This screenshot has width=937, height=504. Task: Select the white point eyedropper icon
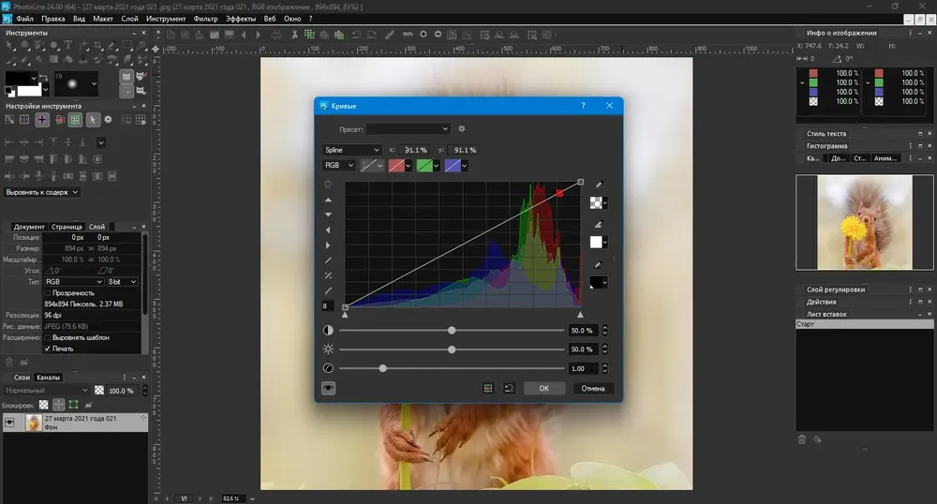(598, 224)
